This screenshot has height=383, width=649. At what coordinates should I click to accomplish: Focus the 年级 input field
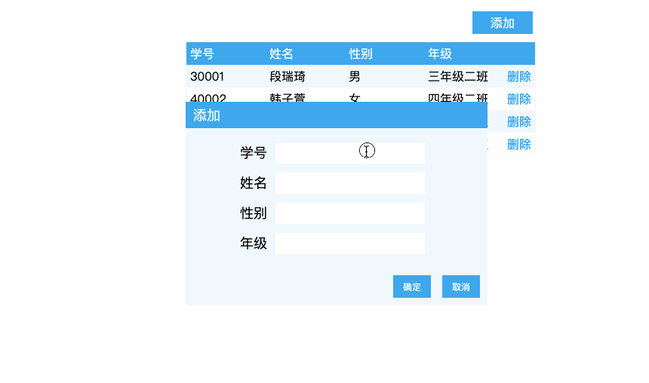click(x=349, y=244)
